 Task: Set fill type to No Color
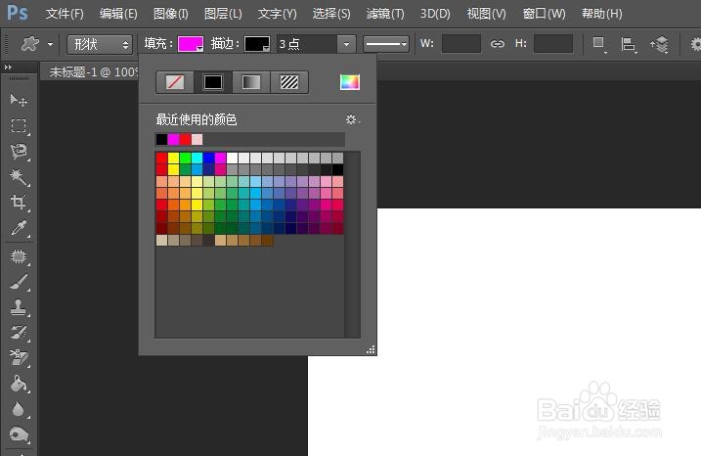(175, 82)
